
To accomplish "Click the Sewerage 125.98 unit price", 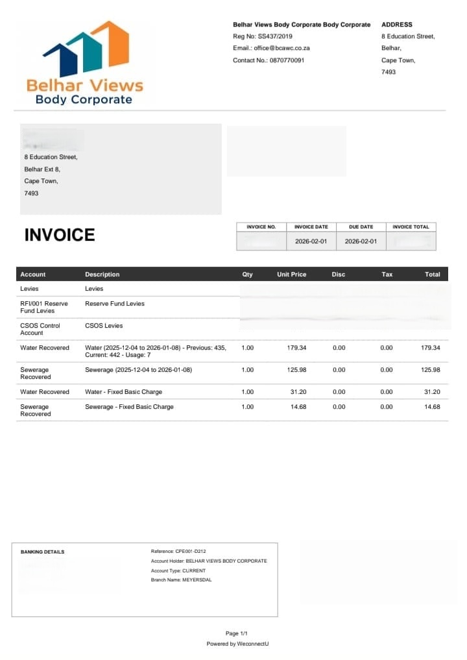I will pos(296,370).
